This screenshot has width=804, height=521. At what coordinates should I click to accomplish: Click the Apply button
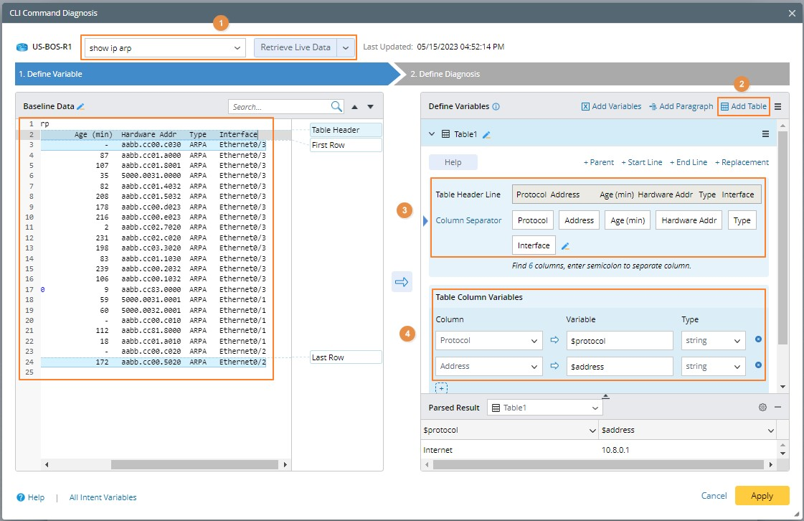pos(762,496)
